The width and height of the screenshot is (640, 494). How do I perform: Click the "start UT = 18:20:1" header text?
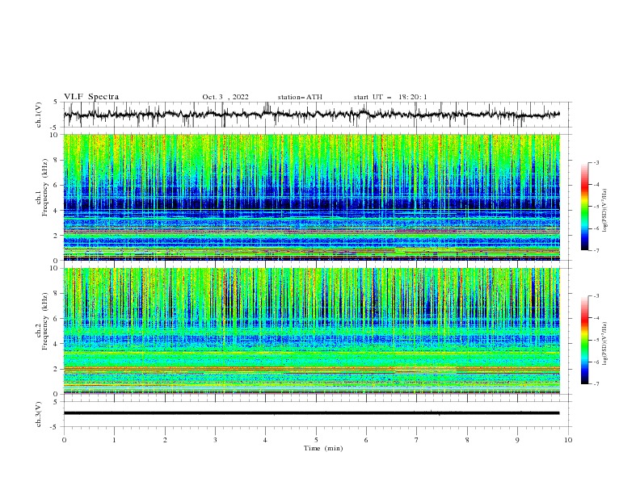pyautogui.click(x=390, y=97)
